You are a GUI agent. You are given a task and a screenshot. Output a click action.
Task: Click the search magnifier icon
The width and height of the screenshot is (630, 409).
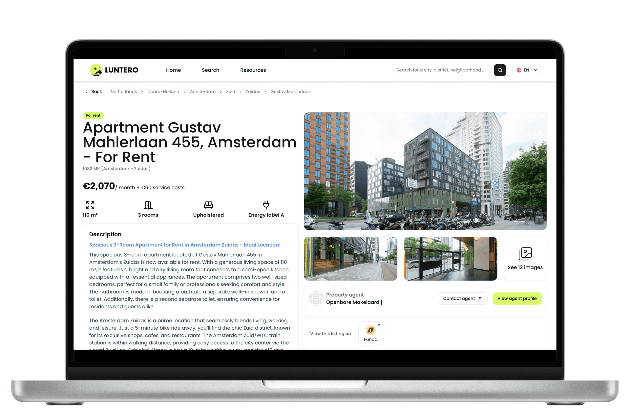tap(500, 70)
